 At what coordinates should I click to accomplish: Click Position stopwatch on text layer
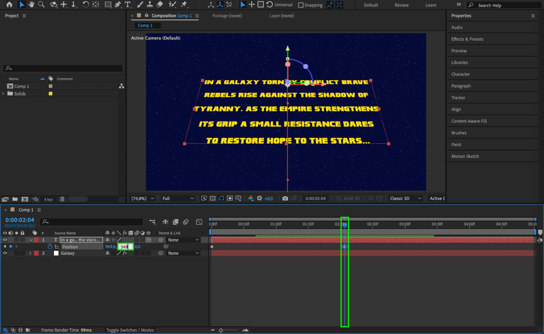pos(50,247)
